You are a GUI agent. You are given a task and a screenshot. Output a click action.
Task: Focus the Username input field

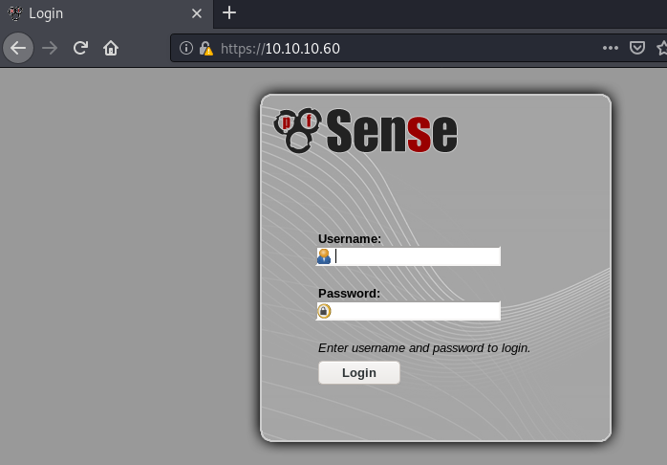coord(408,256)
